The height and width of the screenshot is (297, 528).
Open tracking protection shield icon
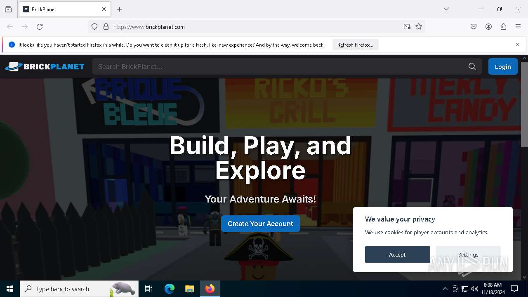[94, 27]
